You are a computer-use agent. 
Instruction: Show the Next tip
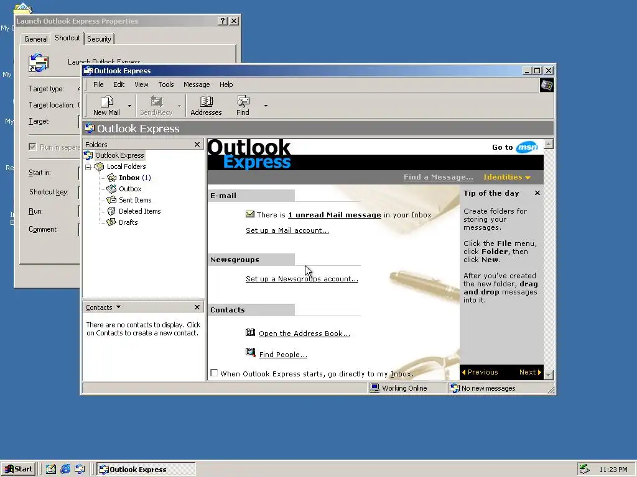pos(530,372)
